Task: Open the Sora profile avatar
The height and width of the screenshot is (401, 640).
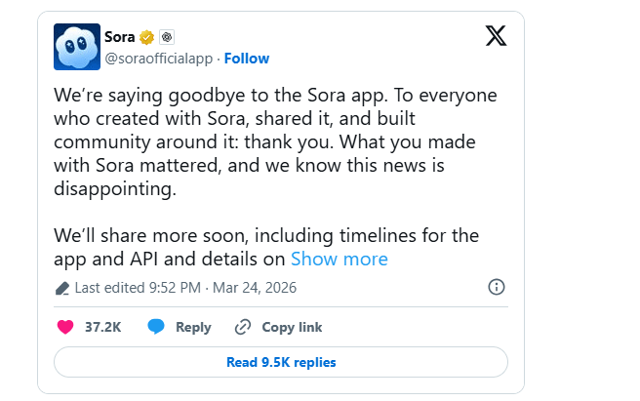Action: (x=75, y=48)
